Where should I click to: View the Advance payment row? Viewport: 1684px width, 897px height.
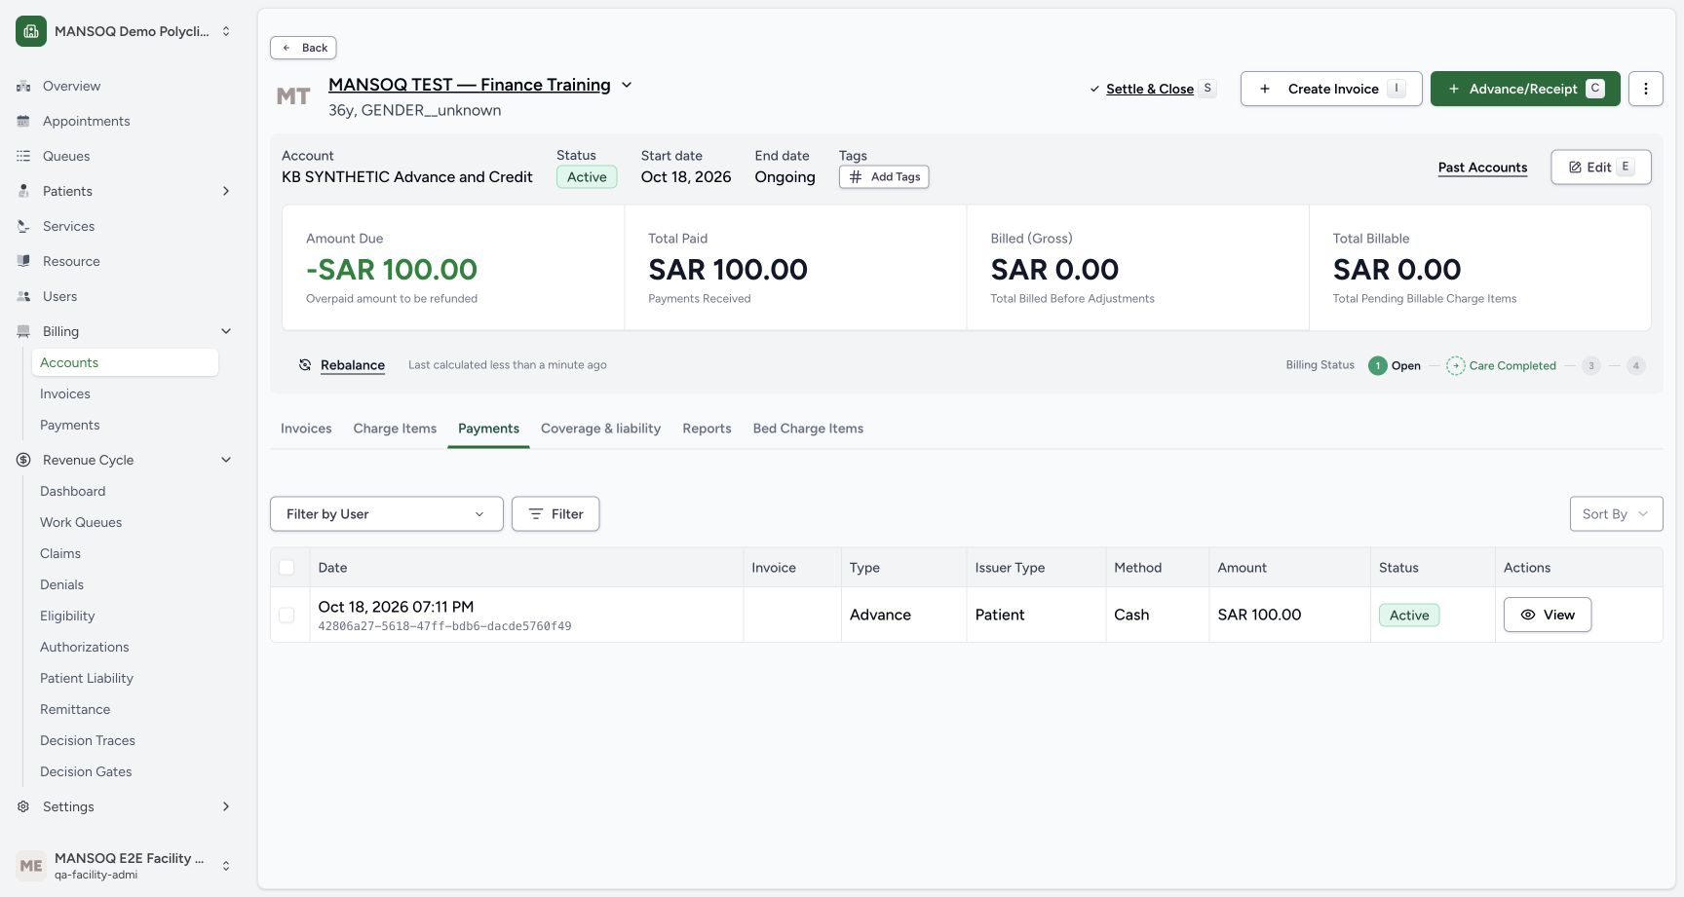(1548, 615)
